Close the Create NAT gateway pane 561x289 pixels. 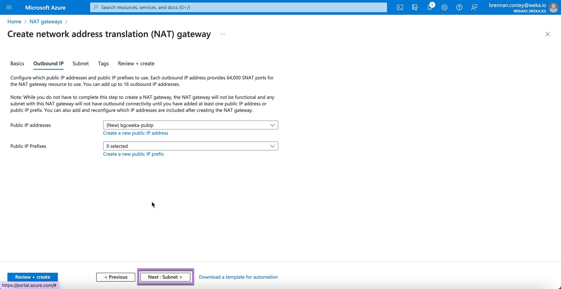(547, 34)
